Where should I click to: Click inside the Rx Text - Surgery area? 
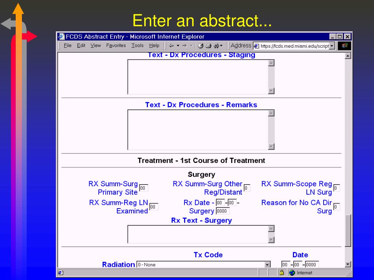pyautogui.click(x=198, y=234)
